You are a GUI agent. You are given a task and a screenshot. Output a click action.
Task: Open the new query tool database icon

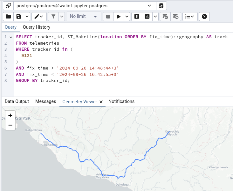[161, 6]
